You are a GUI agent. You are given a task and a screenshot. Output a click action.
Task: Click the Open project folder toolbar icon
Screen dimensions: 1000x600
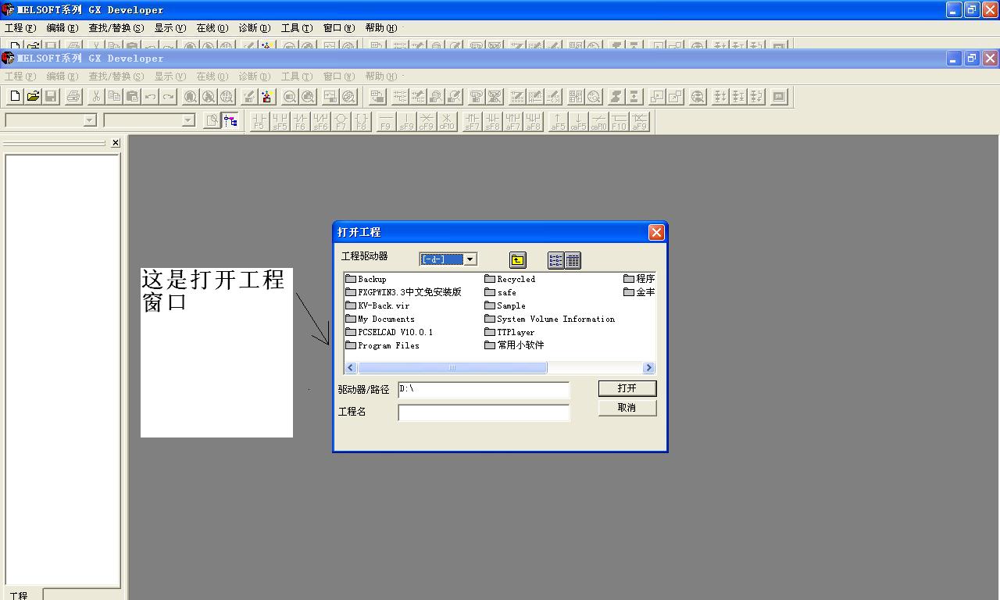33,96
